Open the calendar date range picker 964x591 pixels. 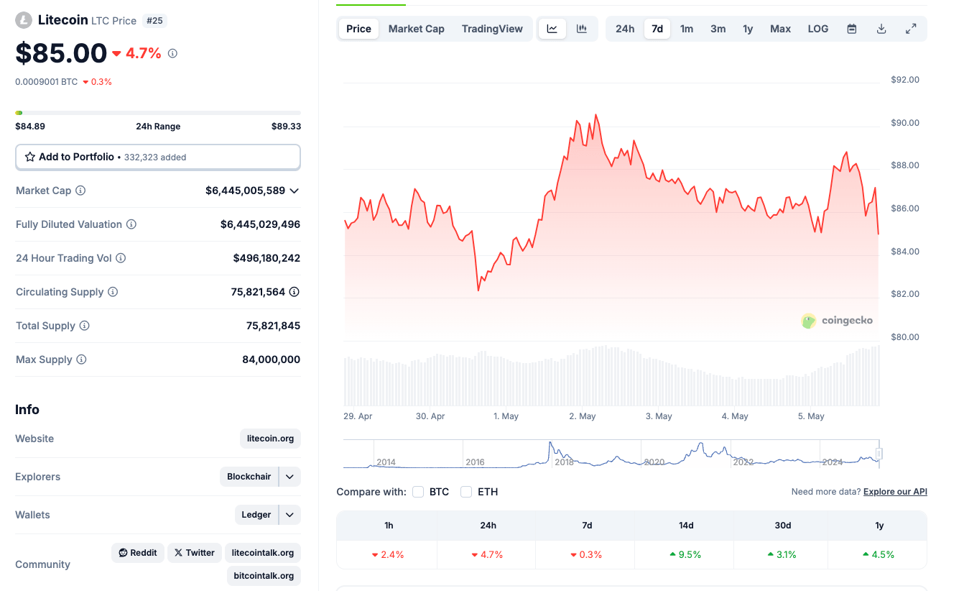851,28
